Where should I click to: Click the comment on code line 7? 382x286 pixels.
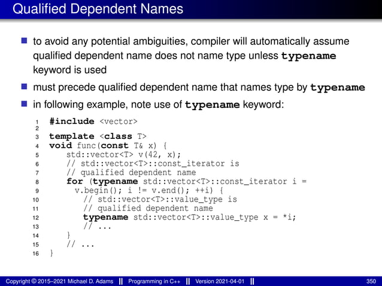point(131,172)
